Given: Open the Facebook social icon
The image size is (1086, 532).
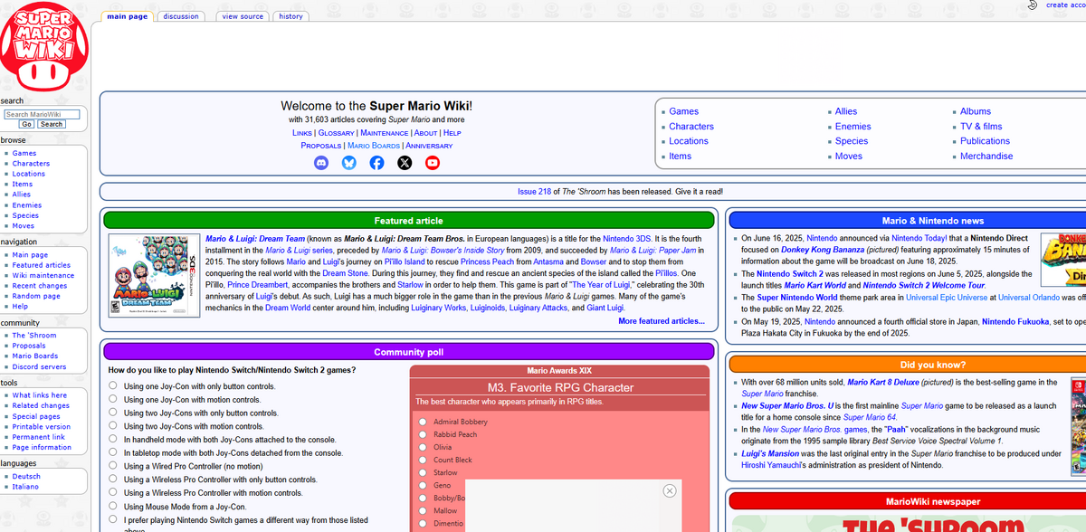Looking at the screenshot, I should (x=377, y=163).
